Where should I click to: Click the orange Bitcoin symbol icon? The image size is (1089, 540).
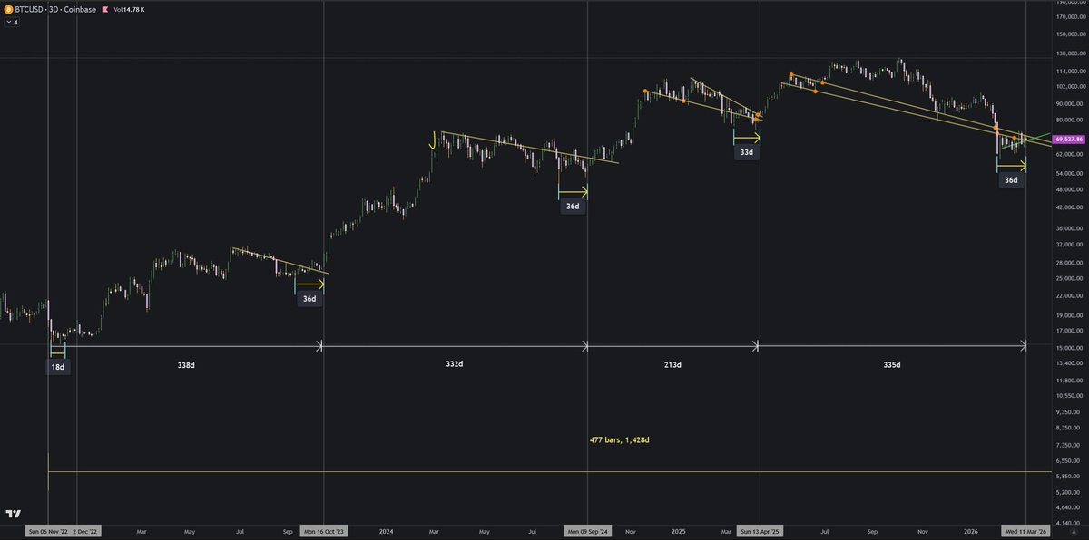pos(8,9)
